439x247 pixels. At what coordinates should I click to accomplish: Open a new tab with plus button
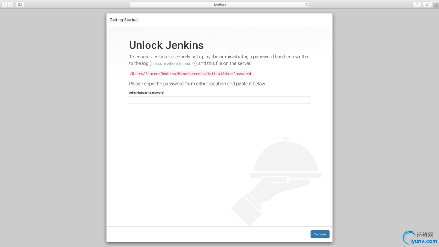436,6
